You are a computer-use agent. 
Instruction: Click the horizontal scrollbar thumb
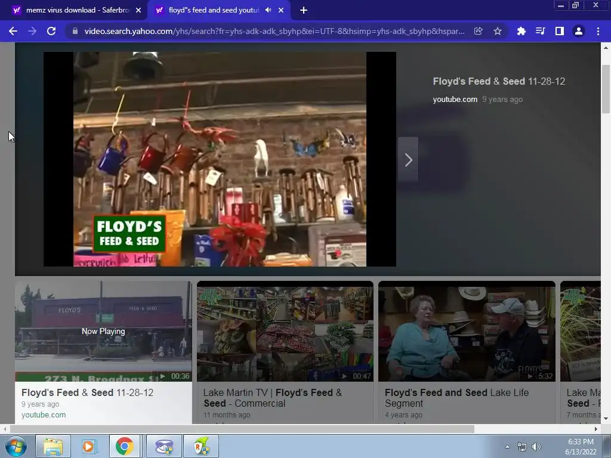242,429
